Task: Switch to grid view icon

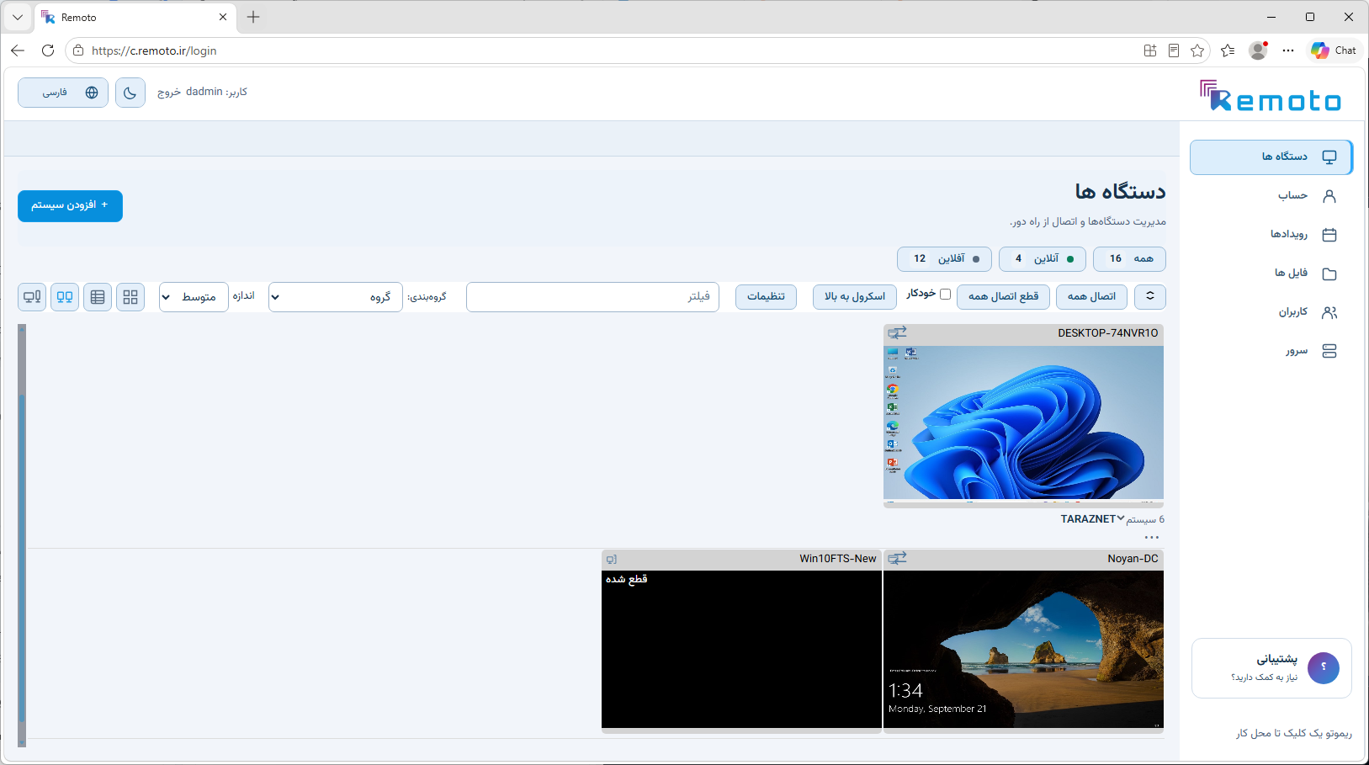Action: [130, 297]
